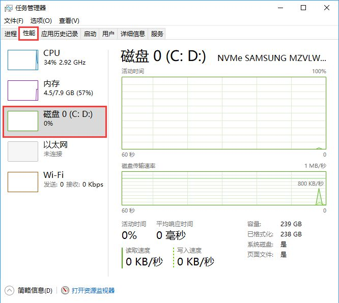Image resolution: width=339 pixels, height=303 pixels.
Task: Click the 简略信息(D) button text
Action: coord(35,290)
